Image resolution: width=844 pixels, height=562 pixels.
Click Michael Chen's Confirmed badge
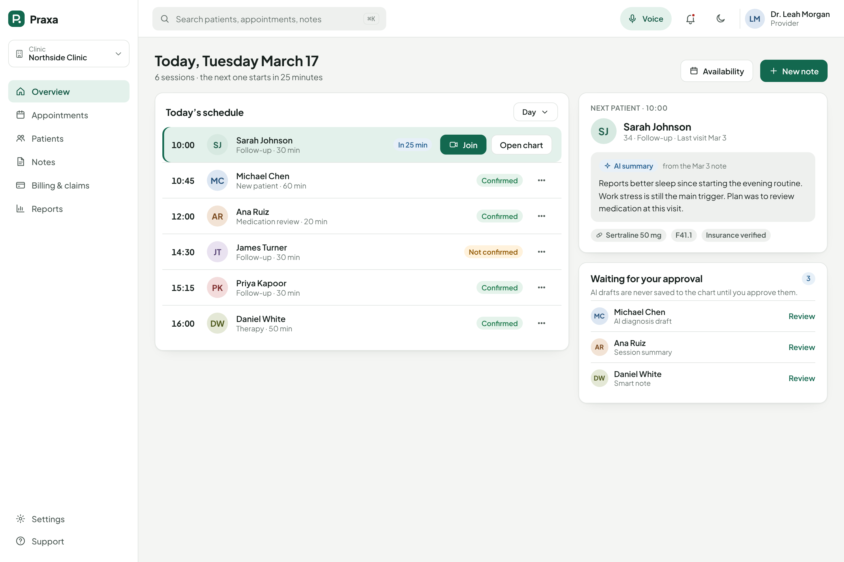pyautogui.click(x=499, y=180)
